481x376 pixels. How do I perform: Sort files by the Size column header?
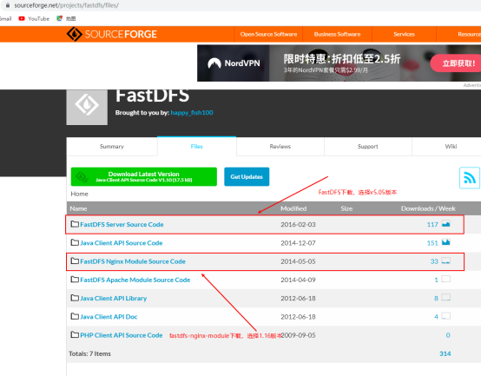coord(346,208)
